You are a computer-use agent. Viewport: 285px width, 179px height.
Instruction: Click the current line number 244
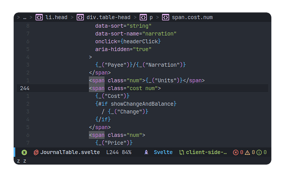click(25, 88)
